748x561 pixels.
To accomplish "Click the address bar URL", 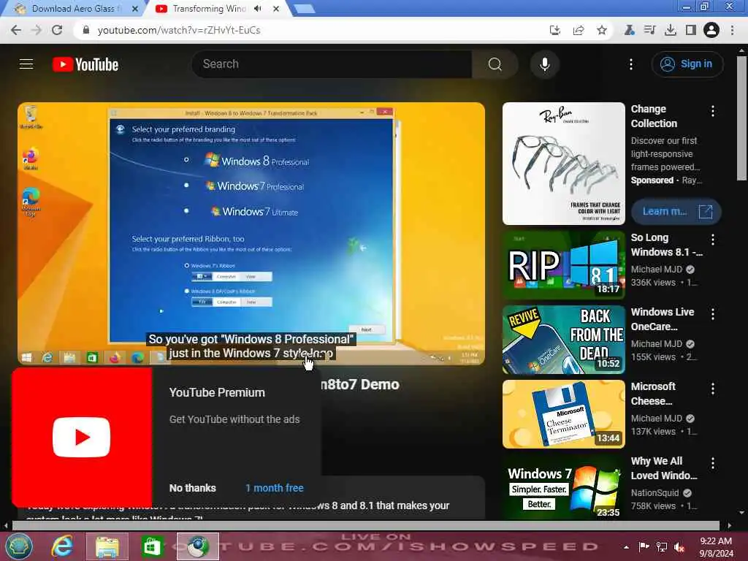I will point(179,30).
